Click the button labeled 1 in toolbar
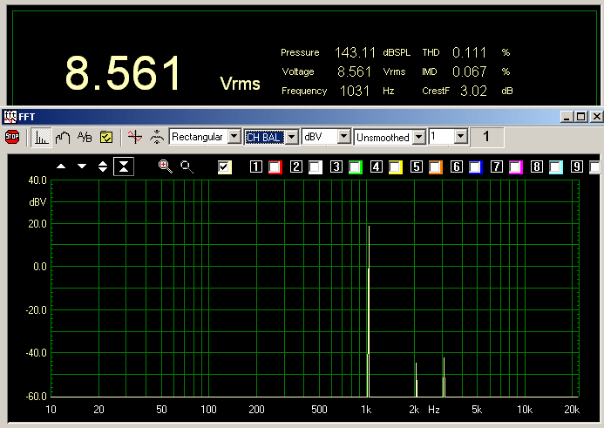Viewport: 604px width, 428px height. pos(486,137)
